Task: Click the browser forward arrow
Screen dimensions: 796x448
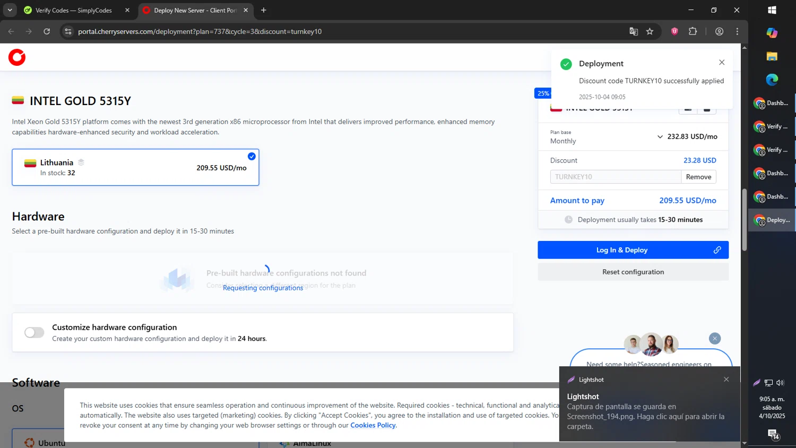Action: pos(29,31)
